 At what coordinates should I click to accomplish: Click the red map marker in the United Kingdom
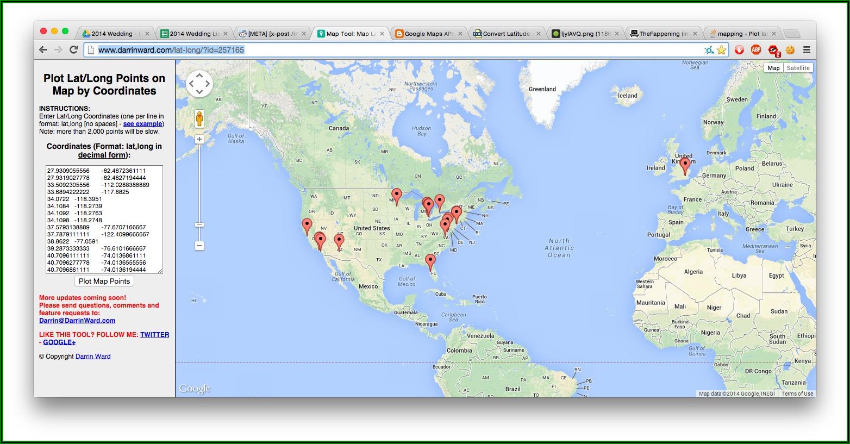[x=685, y=164]
